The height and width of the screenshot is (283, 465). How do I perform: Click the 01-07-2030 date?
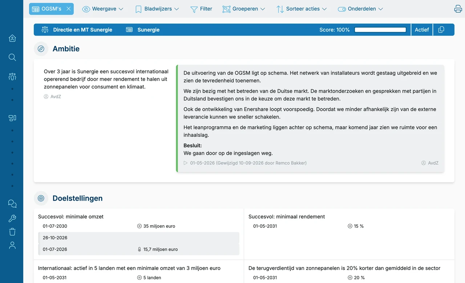click(55, 226)
